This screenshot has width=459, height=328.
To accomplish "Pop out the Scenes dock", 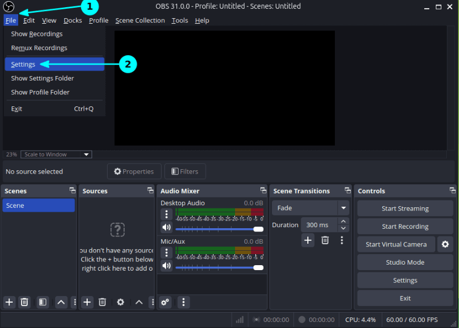I will [72, 191].
